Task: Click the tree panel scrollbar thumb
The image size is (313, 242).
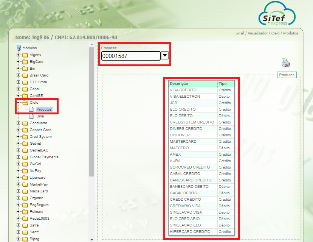Action: (x=91, y=112)
